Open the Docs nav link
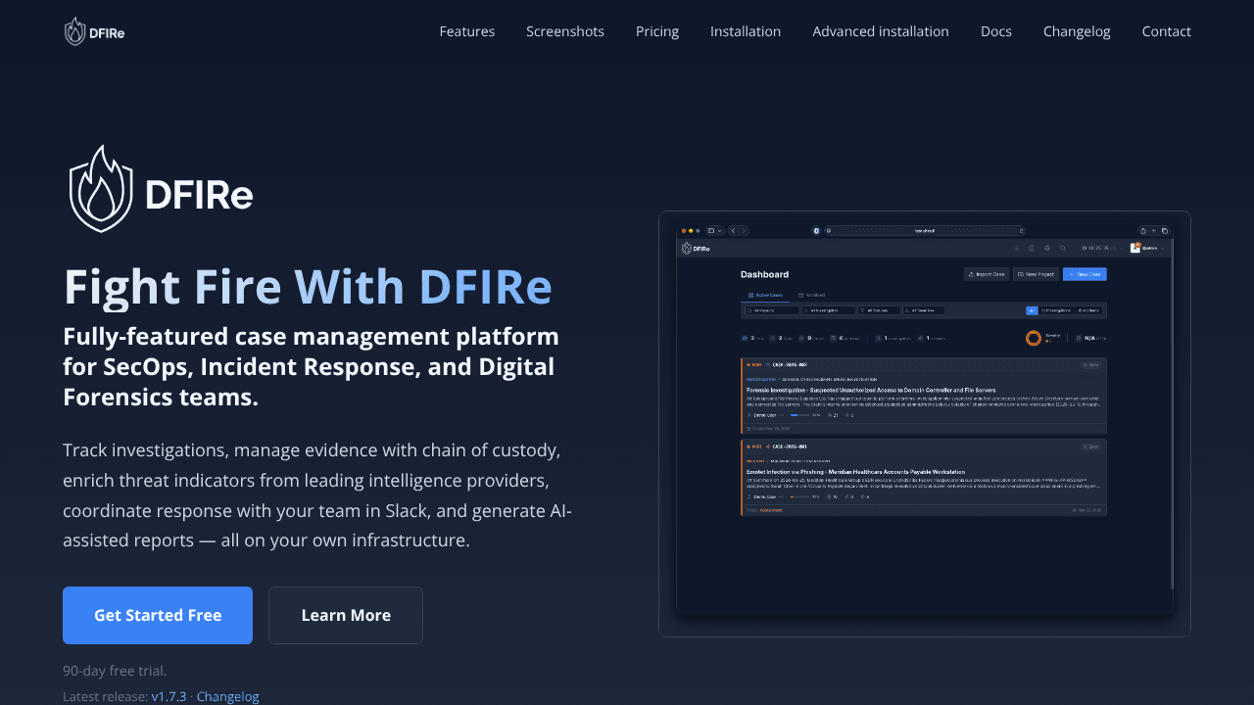This screenshot has width=1254, height=705. 996,31
